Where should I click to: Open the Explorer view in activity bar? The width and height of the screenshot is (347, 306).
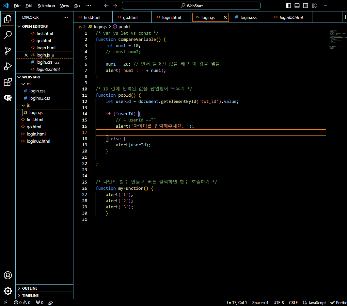pyautogui.click(x=8, y=19)
